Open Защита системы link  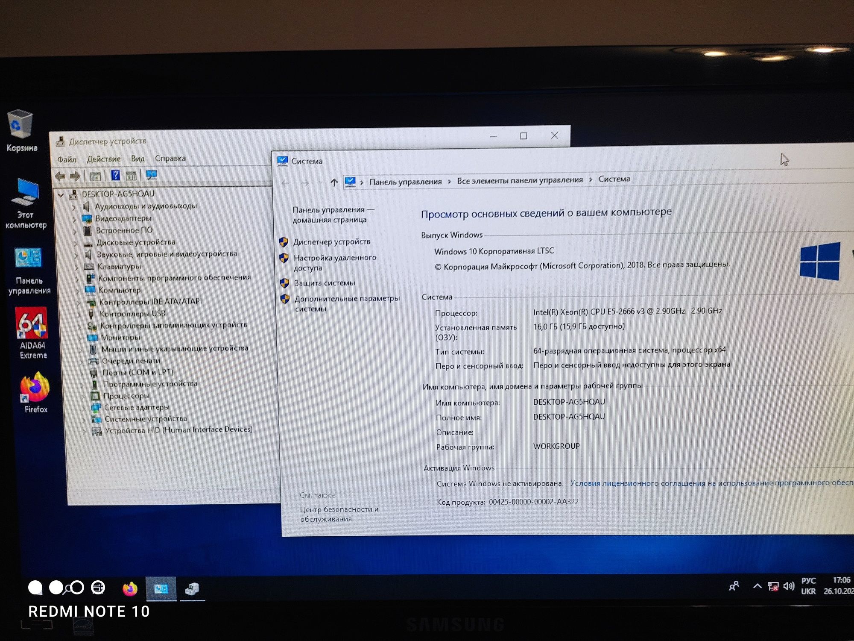click(325, 283)
